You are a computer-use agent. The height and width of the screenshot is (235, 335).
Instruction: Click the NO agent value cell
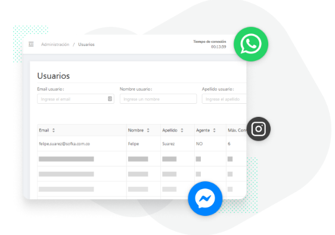(x=199, y=144)
